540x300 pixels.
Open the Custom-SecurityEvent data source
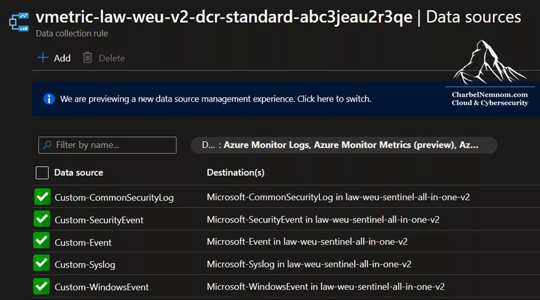[99, 220]
